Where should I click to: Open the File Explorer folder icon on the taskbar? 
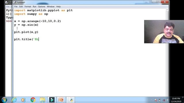tap(42, 100)
